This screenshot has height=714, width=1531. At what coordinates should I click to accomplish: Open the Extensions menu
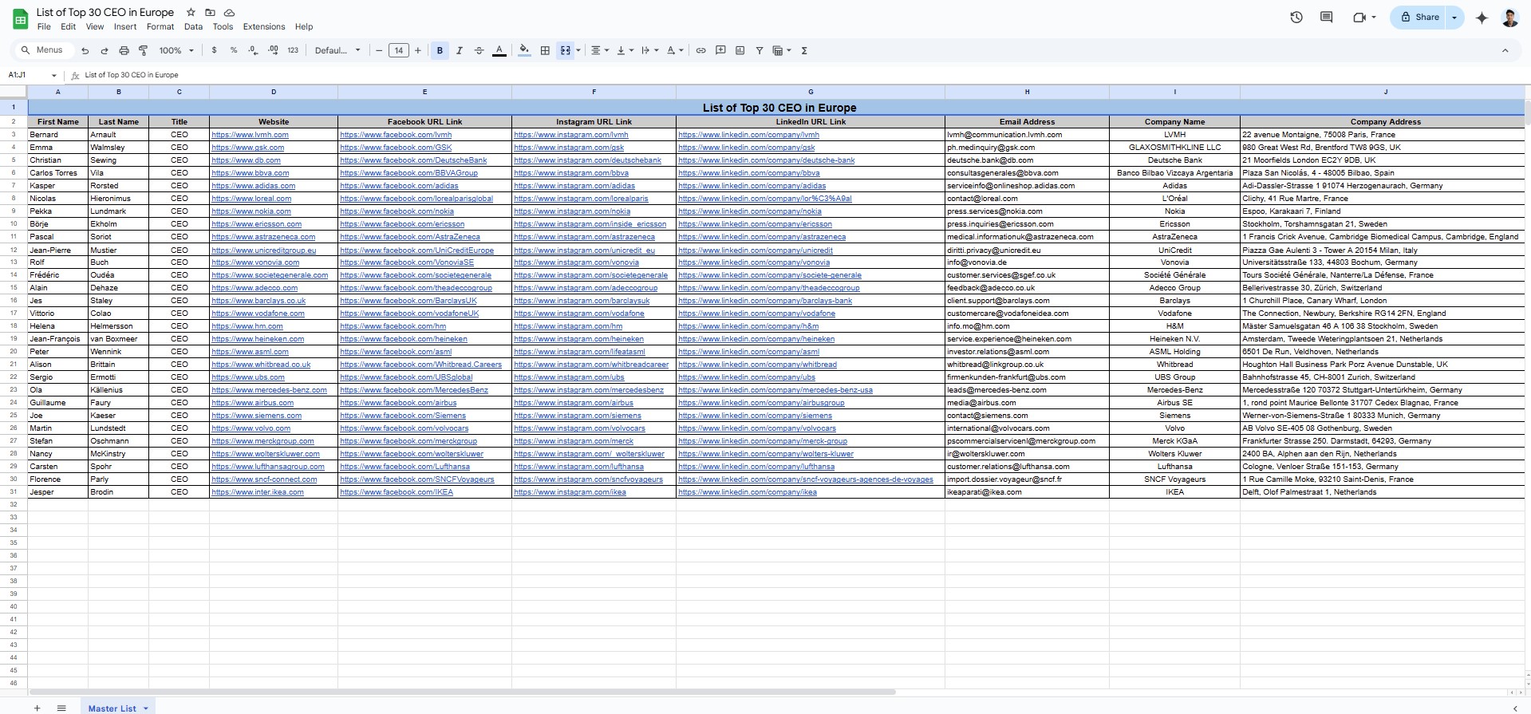tap(264, 26)
